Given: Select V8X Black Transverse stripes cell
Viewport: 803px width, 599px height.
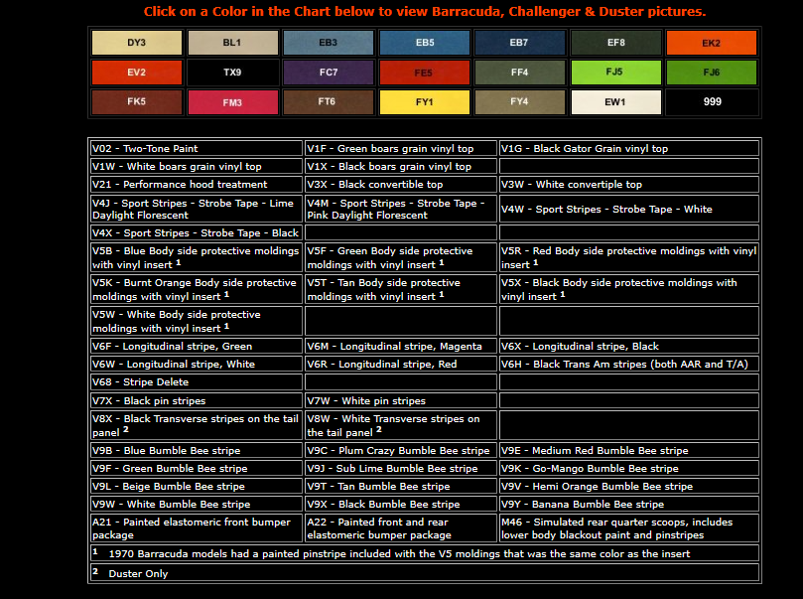Looking at the screenshot, I should point(197,425).
